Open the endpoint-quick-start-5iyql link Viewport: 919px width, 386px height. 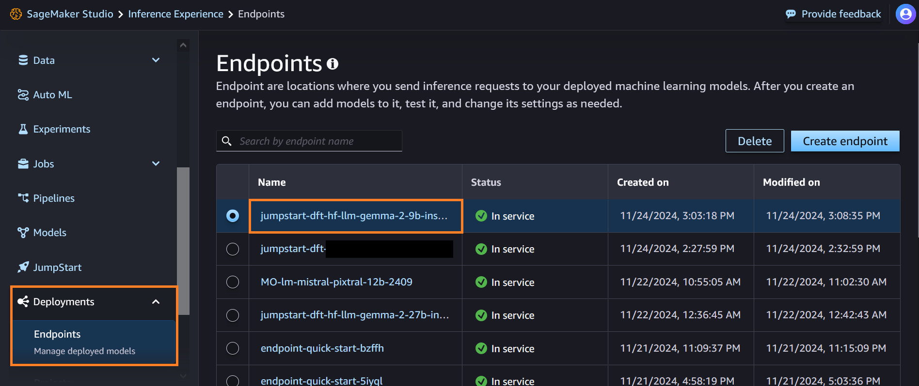[322, 381]
